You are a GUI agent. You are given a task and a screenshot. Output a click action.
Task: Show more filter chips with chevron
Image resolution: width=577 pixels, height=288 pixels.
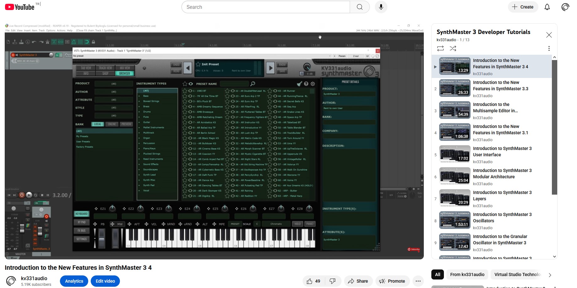(550, 275)
